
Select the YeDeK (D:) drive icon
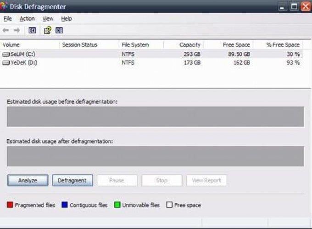6,62
